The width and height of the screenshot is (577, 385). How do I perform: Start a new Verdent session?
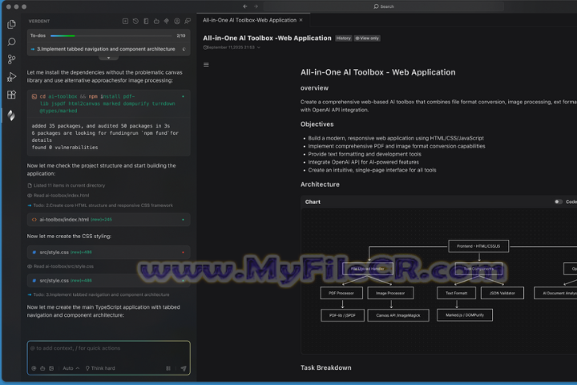[125, 22]
